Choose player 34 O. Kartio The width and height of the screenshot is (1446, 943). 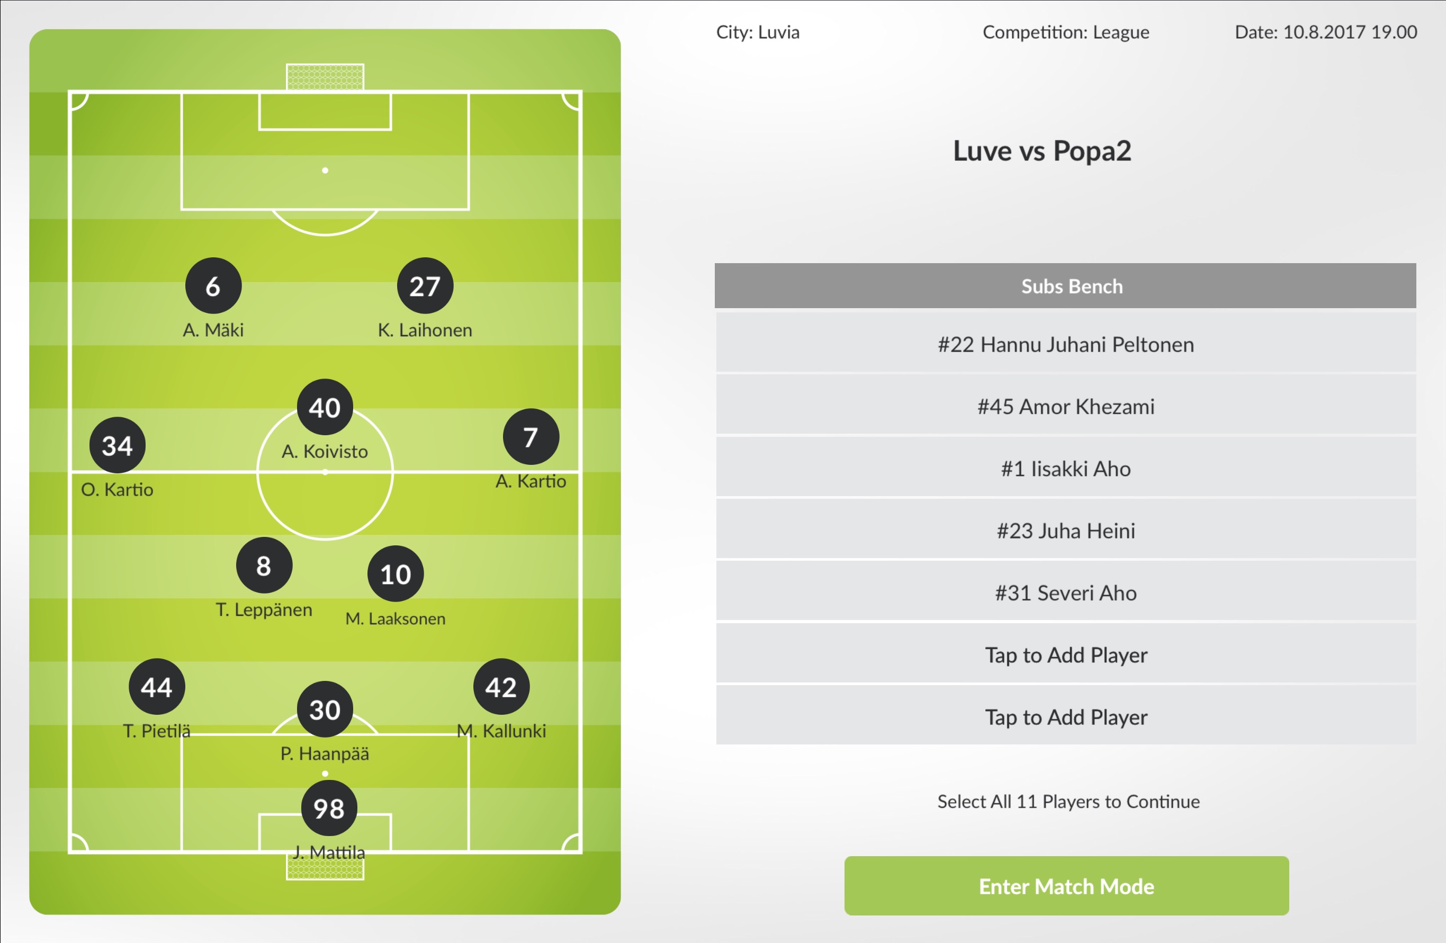pos(117,445)
